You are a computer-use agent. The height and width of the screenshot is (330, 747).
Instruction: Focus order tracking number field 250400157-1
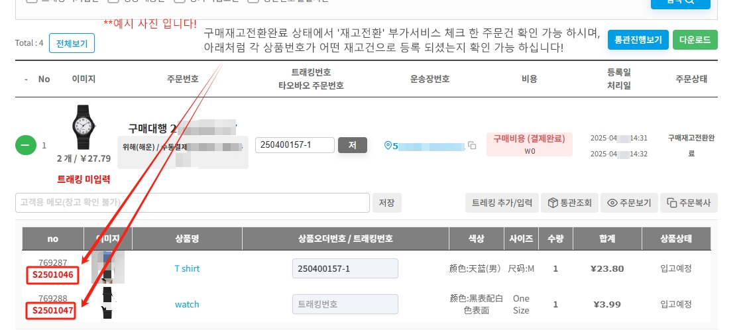pos(295,145)
